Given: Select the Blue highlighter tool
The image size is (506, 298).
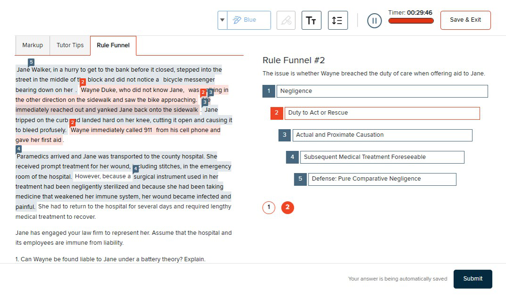Looking at the screenshot, I should click(249, 20).
